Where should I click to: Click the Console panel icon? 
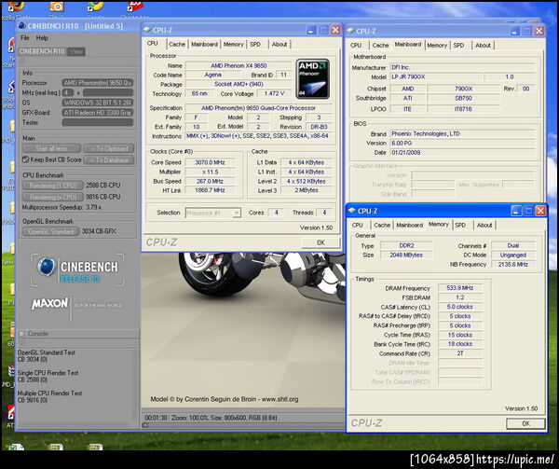pyautogui.click(x=23, y=333)
